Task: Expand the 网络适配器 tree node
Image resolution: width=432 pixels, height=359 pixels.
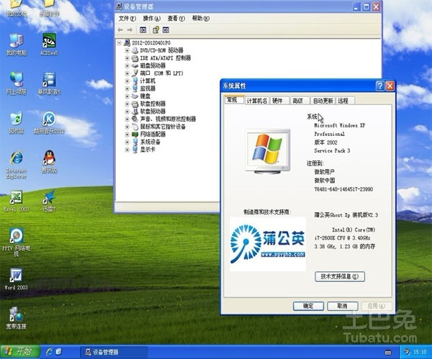Action: pos(127,135)
